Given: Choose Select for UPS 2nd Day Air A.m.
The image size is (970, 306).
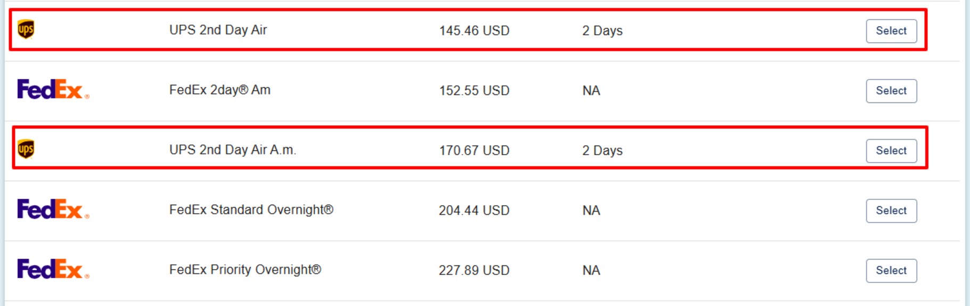Looking at the screenshot, I should (891, 151).
